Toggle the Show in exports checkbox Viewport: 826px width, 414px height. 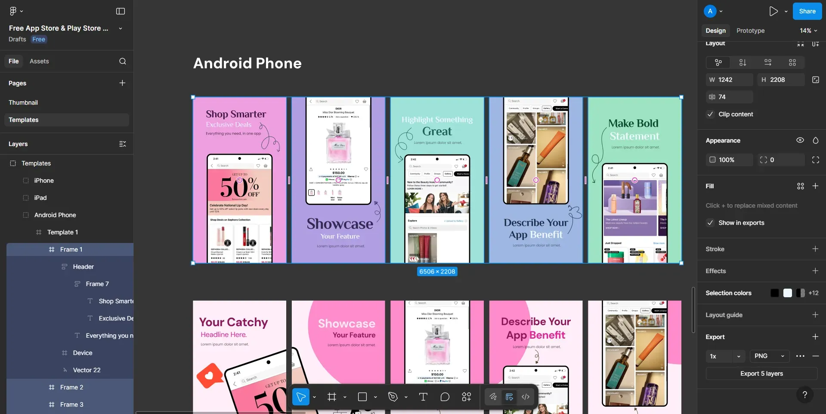click(710, 223)
